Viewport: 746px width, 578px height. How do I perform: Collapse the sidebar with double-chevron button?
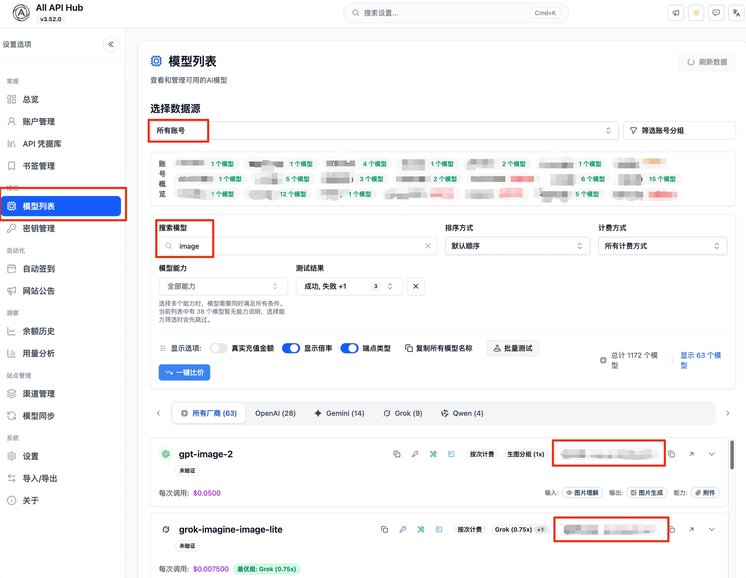tap(111, 44)
